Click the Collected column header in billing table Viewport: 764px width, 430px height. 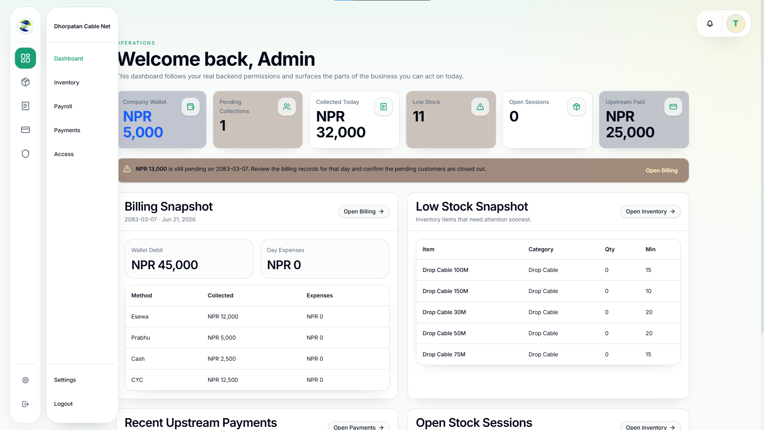220,295
